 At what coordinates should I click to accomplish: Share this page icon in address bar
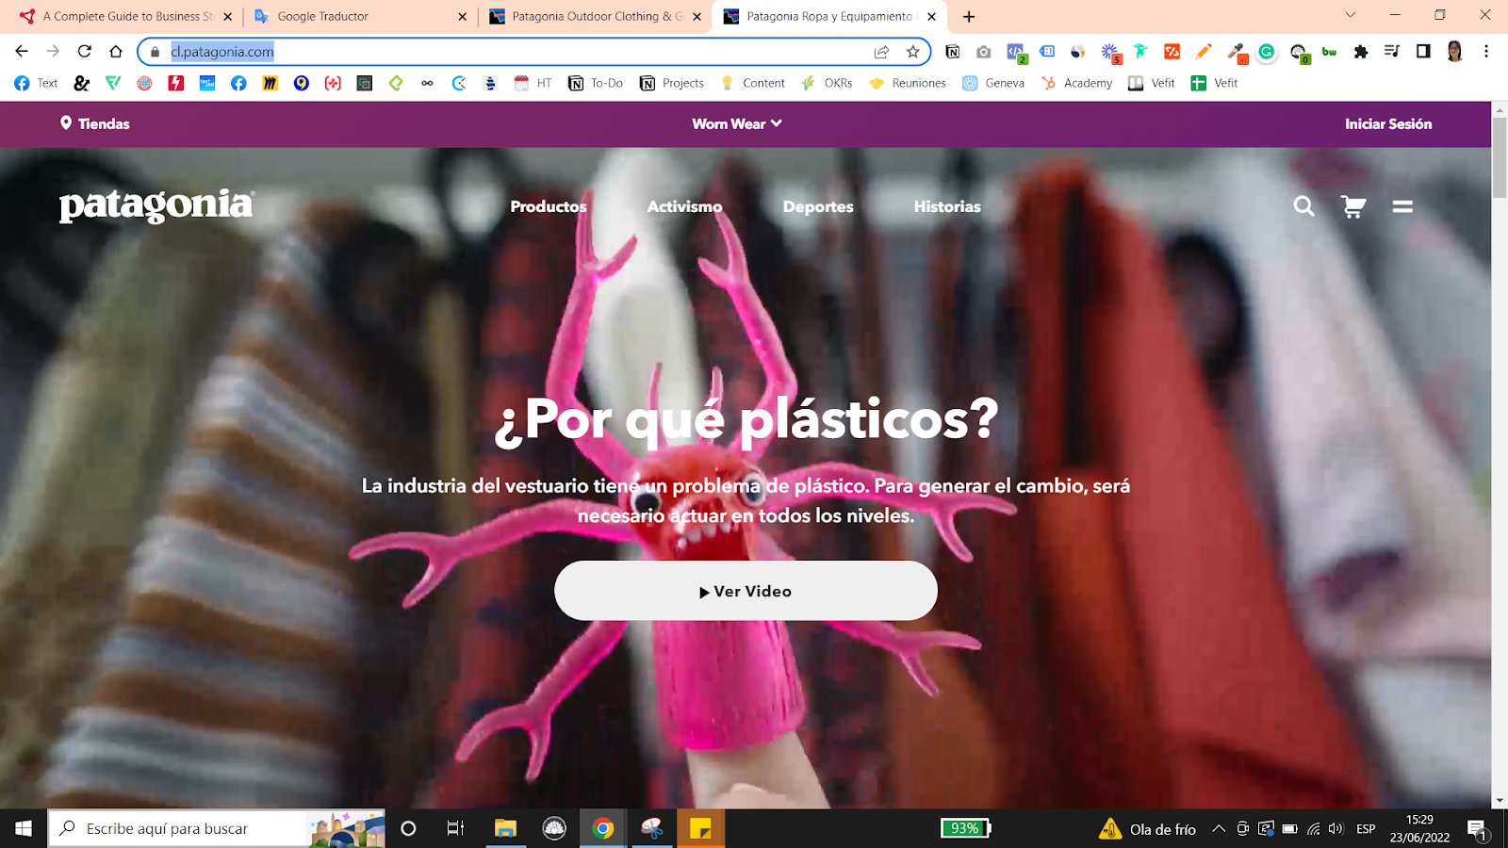coord(881,52)
